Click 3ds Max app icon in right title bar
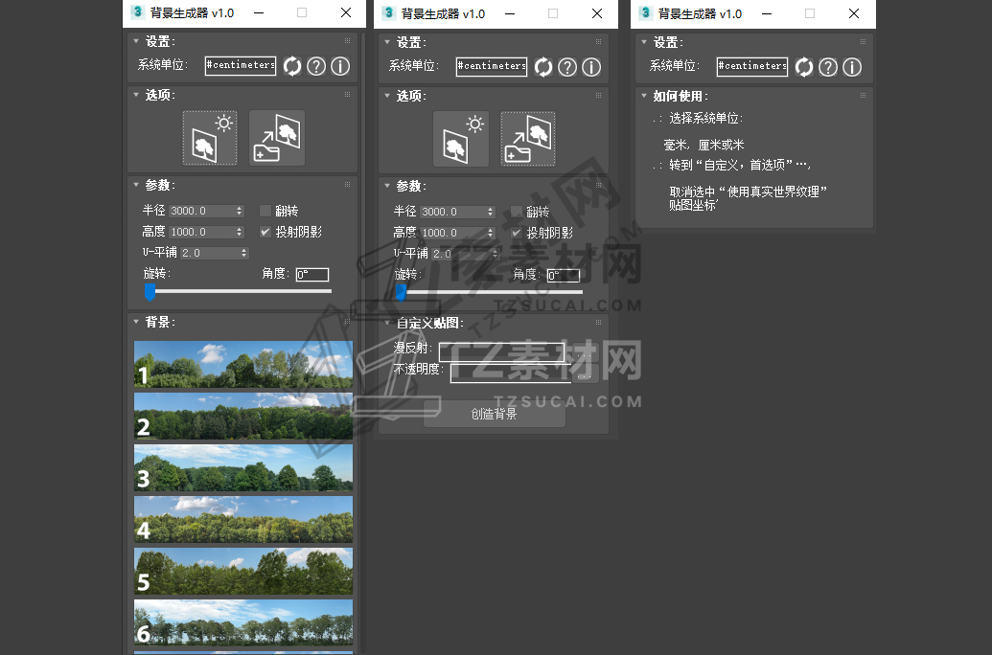The height and width of the screenshot is (655, 992). pyautogui.click(x=645, y=12)
